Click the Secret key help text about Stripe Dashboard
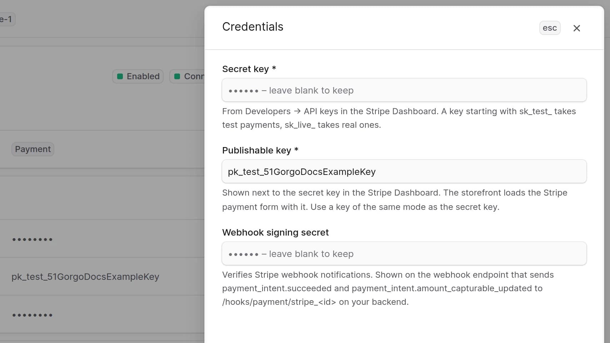 tap(399, 118)
